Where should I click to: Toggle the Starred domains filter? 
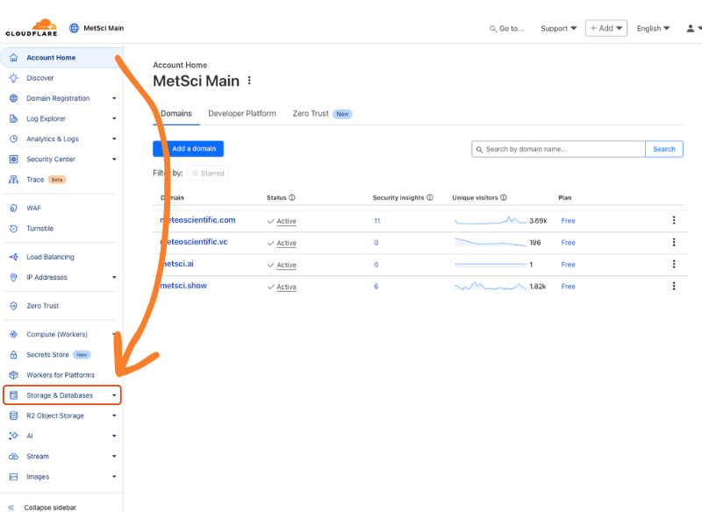point(207,173)
